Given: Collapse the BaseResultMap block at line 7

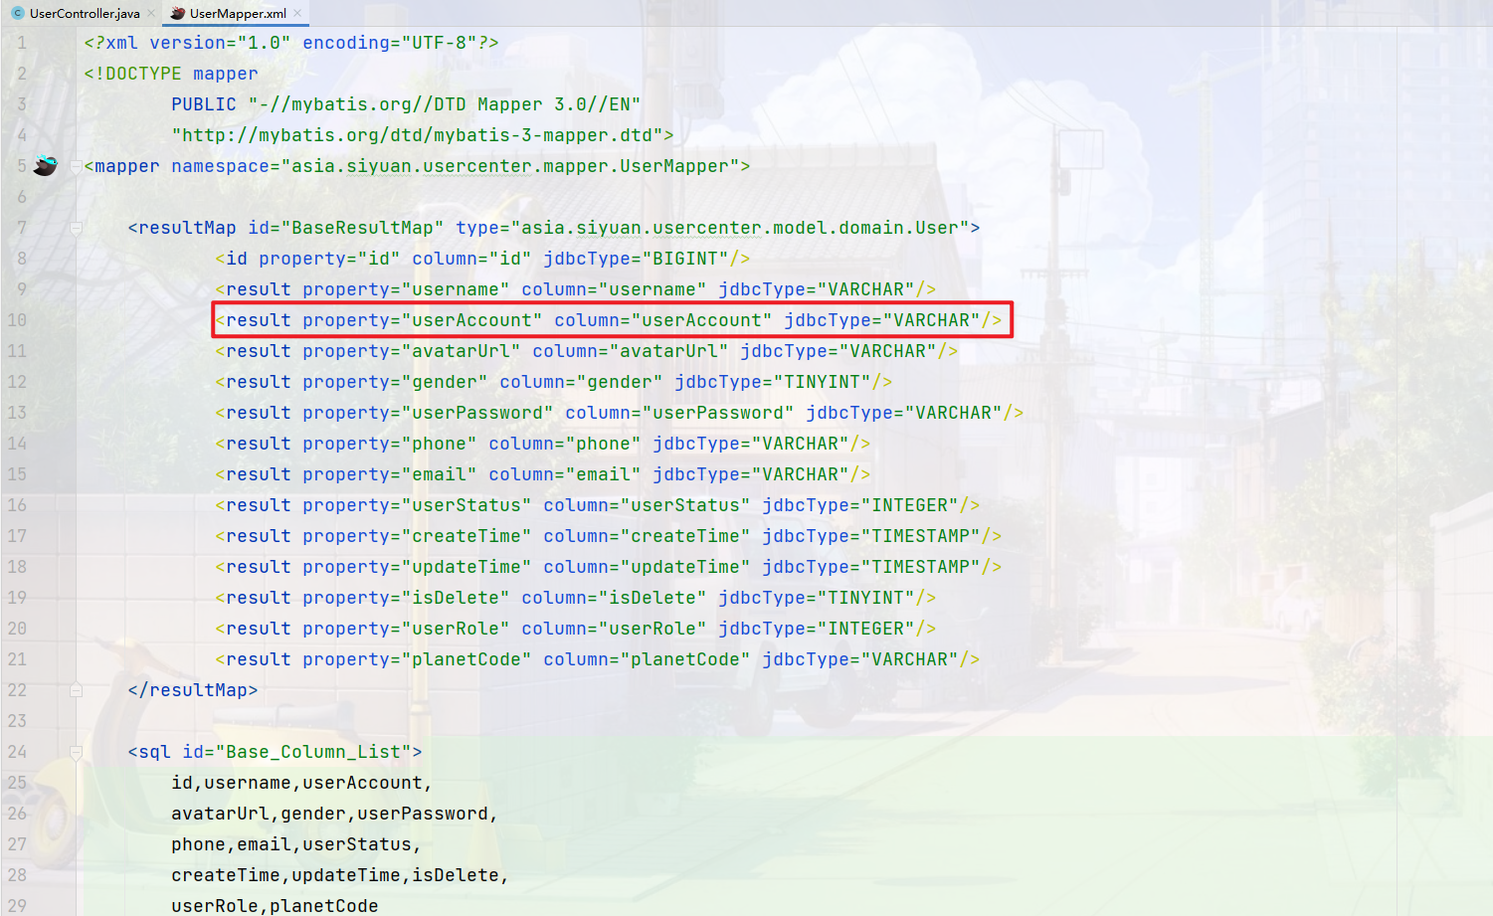Looking at the screenshot, I should tap(76, 227).
